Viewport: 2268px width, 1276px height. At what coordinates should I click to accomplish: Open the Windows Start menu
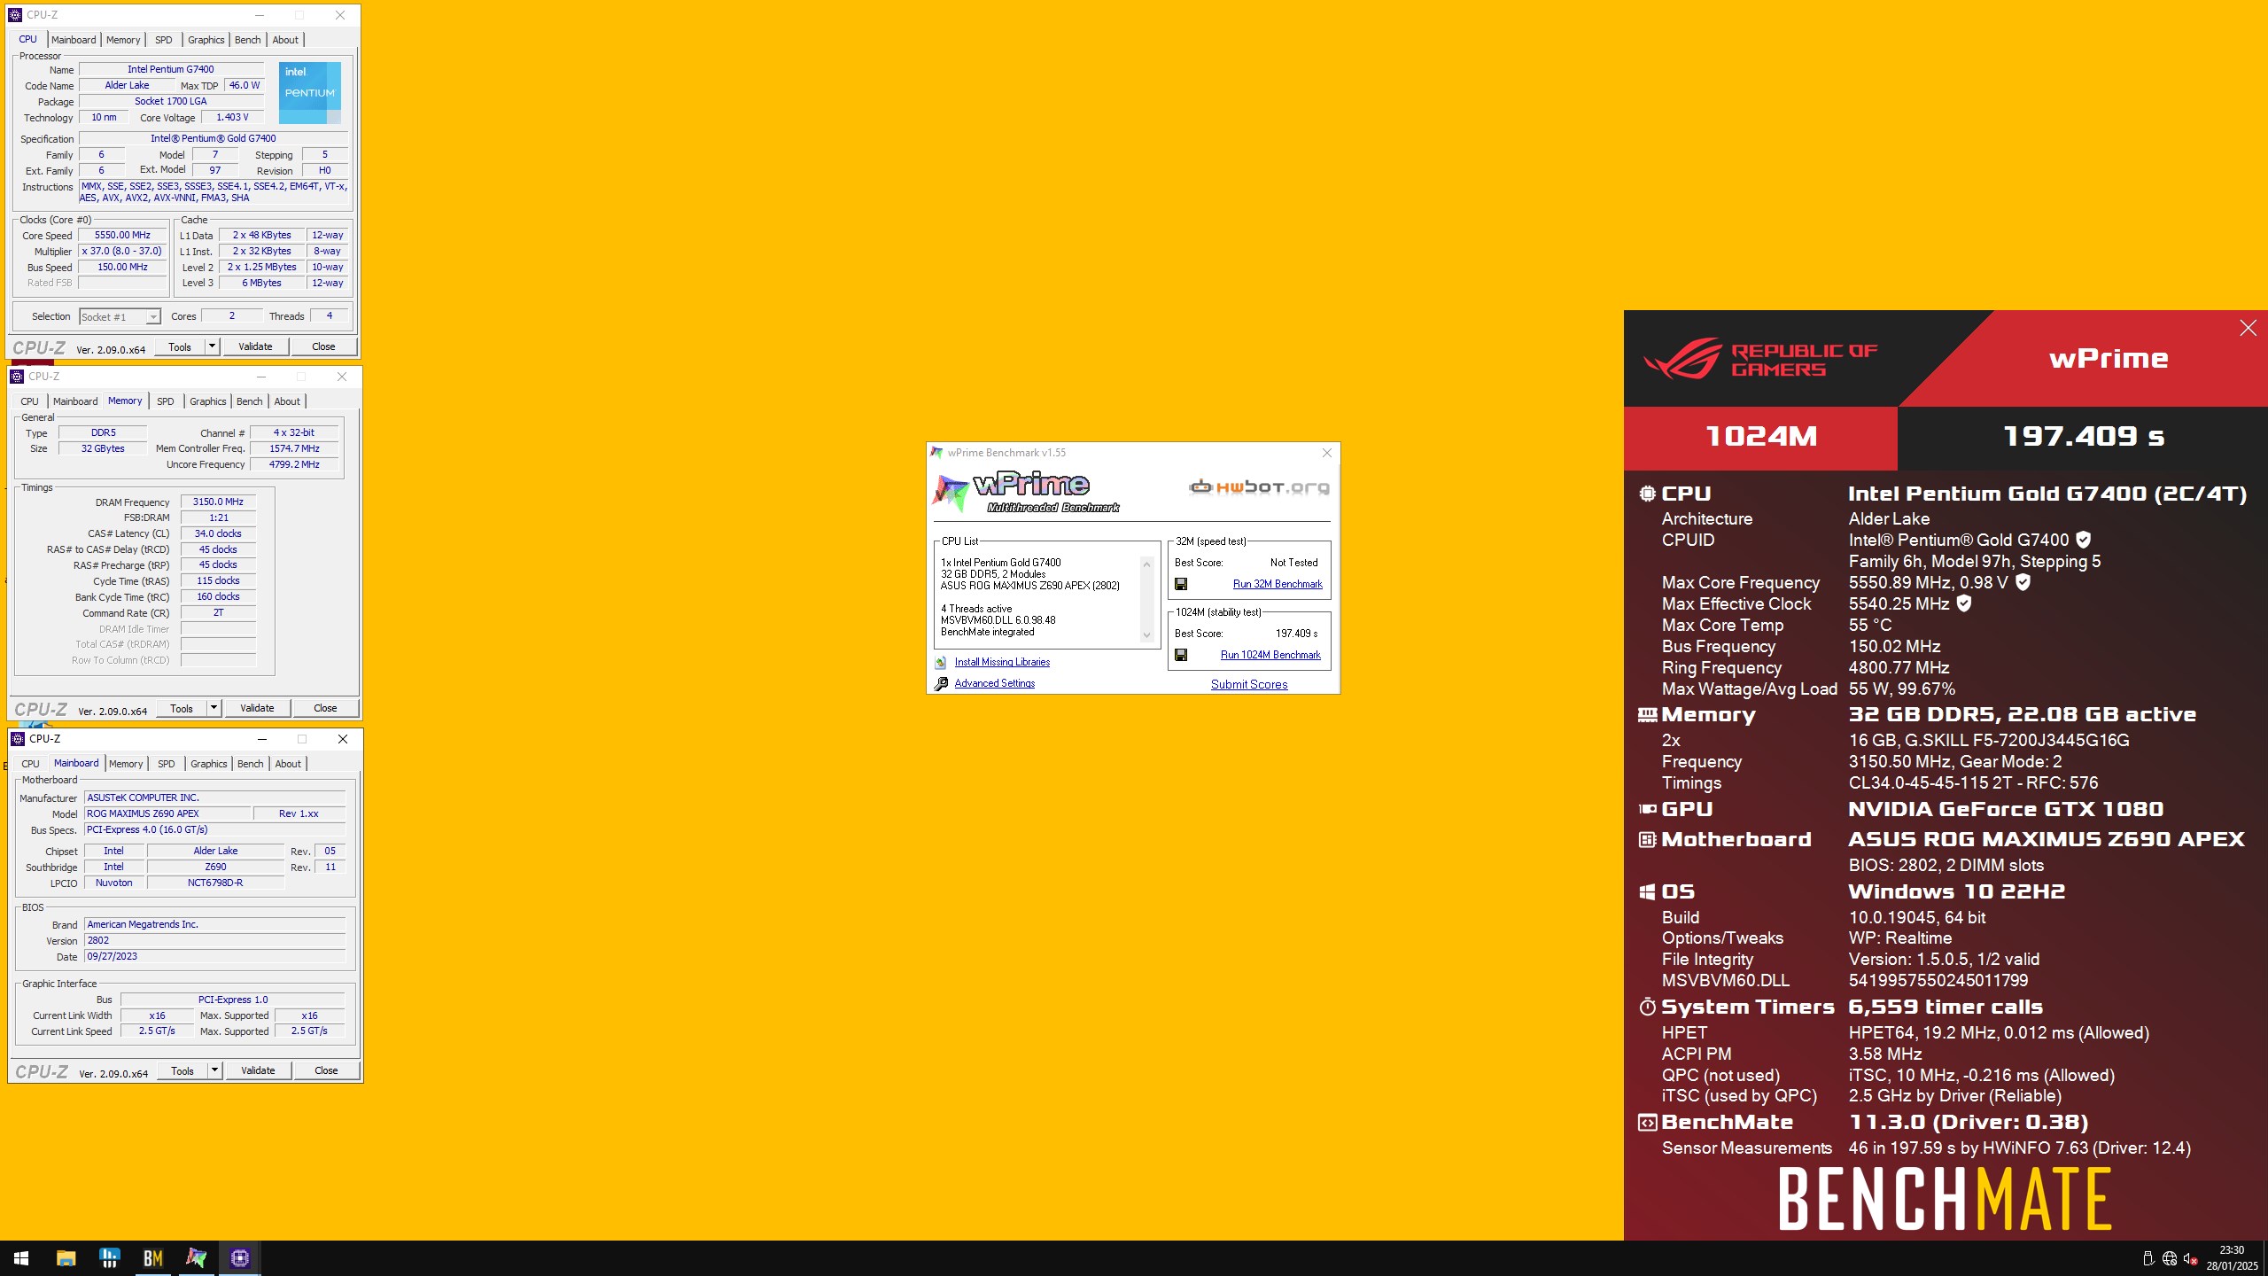(21, 1258)
